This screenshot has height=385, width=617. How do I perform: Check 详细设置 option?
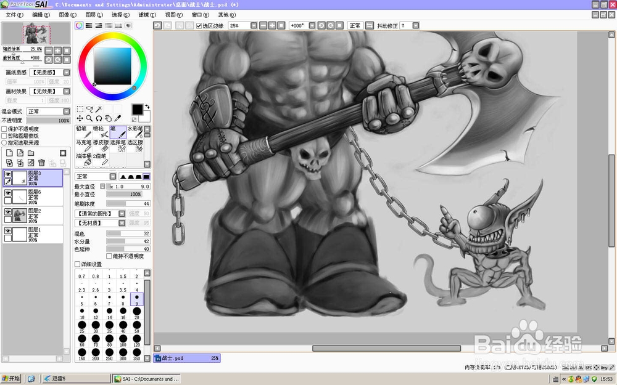[78, 264]
